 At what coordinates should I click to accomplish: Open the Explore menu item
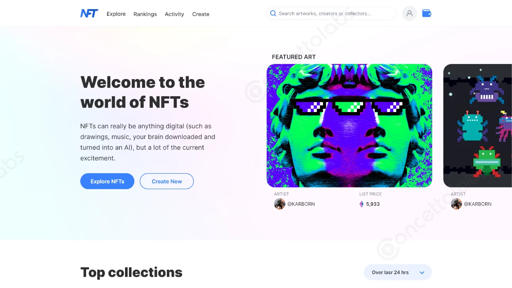pos(116,14)
